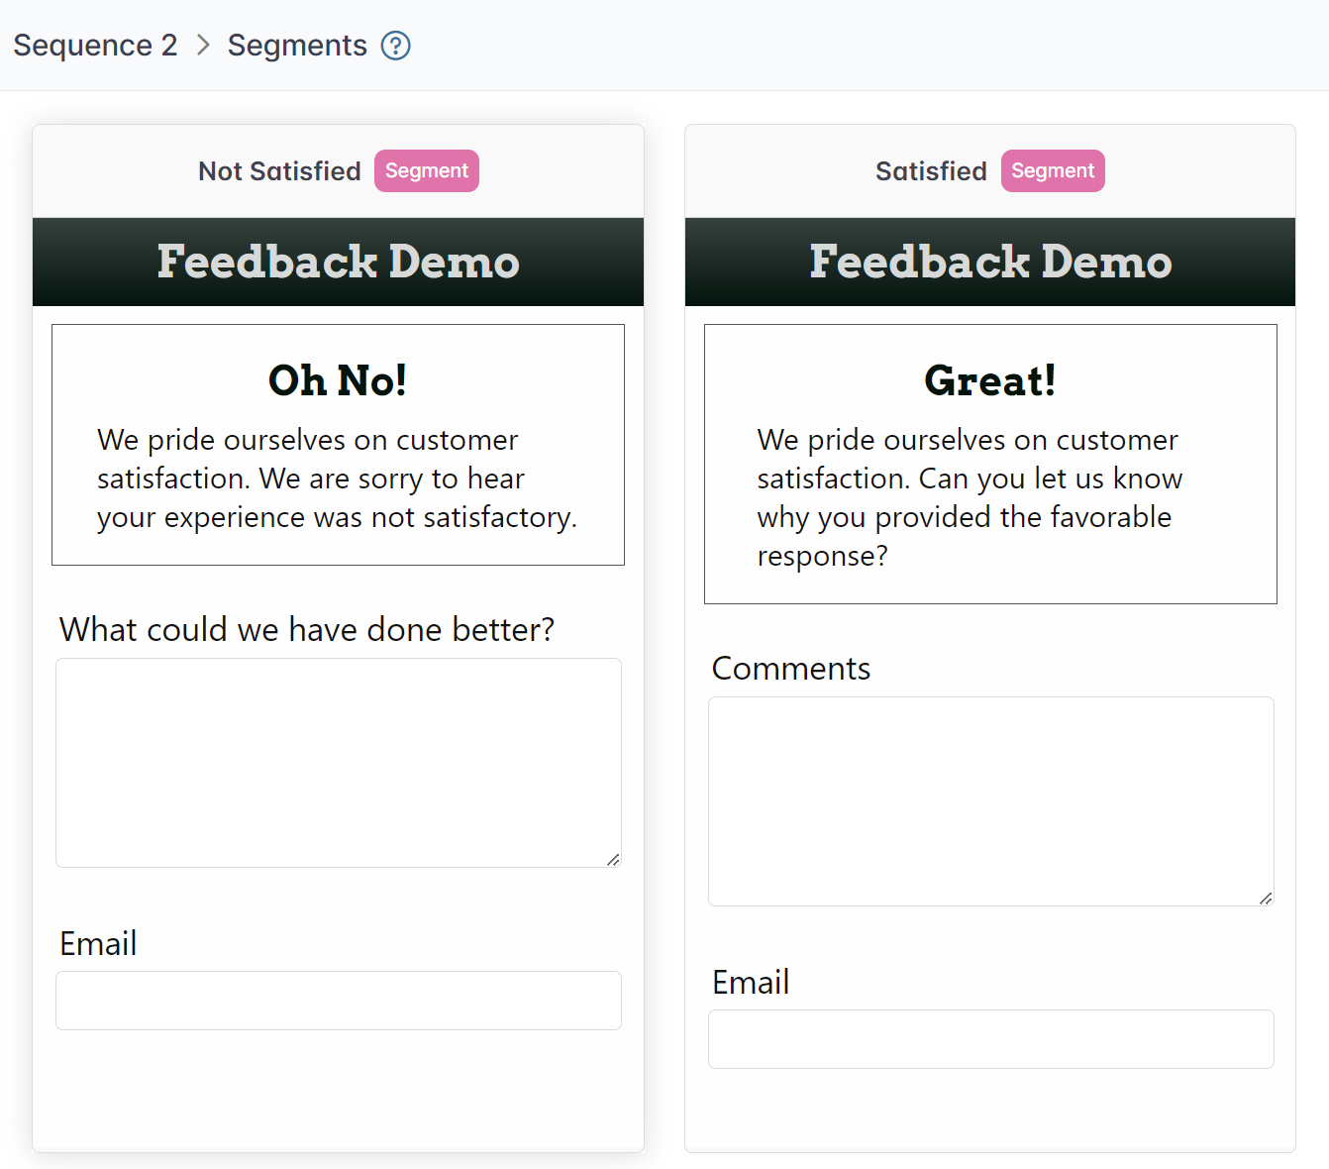Click the What could we have done better textarea
The image size is (1329, 1169).
coord(338,763)
